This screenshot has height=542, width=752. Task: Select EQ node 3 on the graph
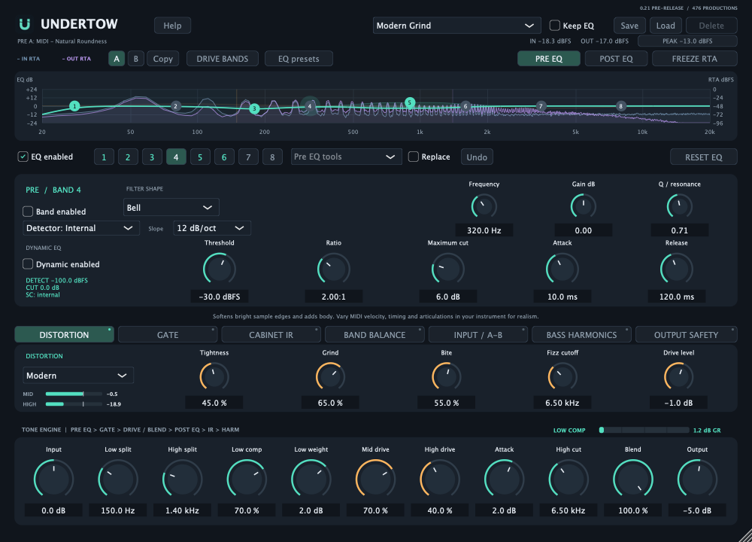point(255,109)
